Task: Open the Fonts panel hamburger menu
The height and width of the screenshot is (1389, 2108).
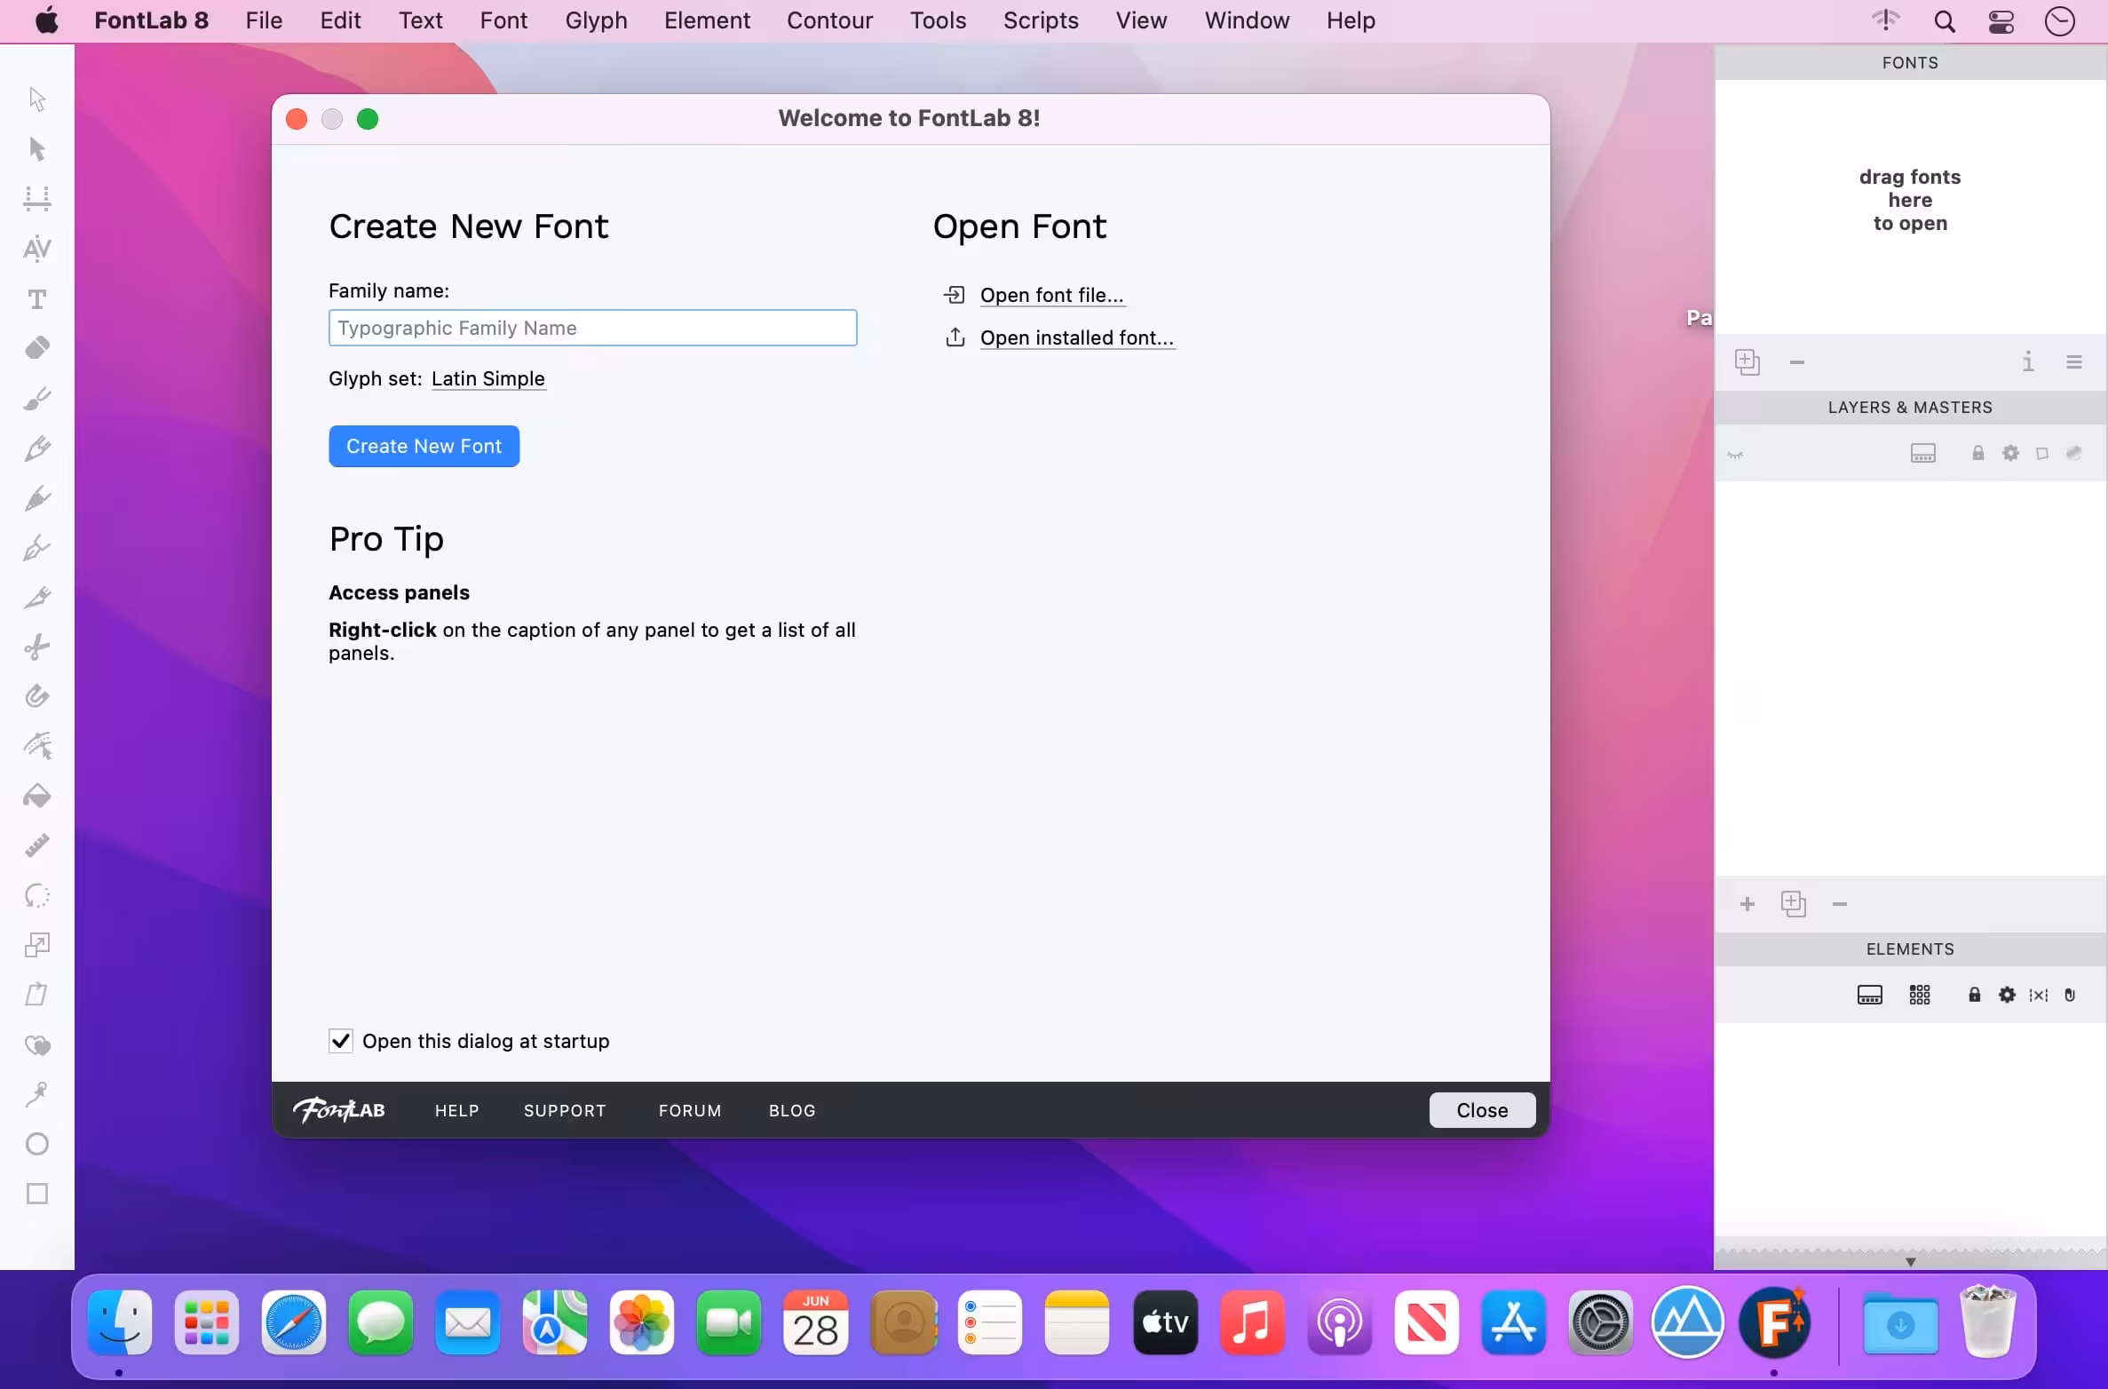Action: tap(2074, 361)
